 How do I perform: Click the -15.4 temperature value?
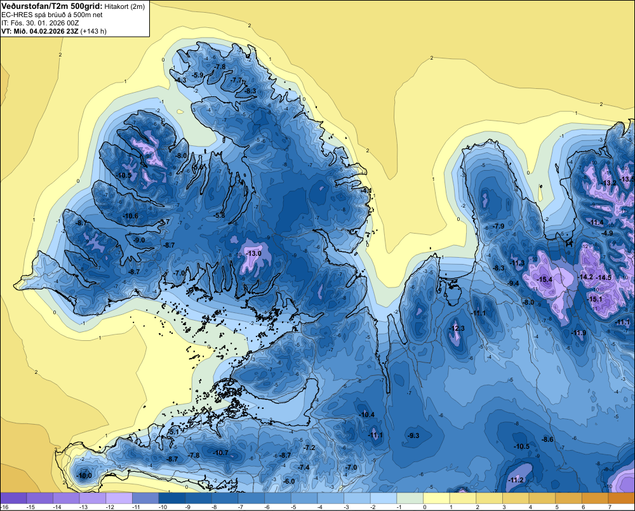[544, 279]
